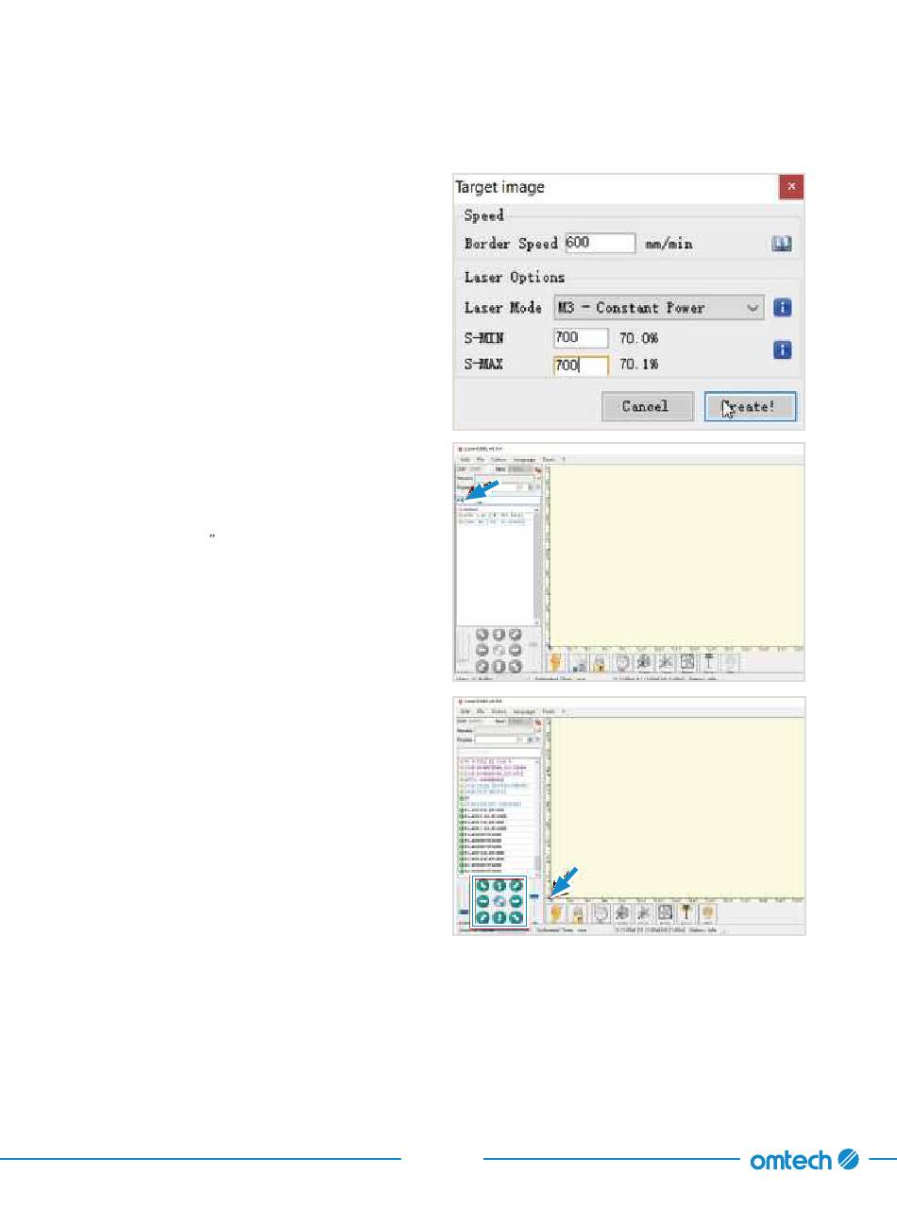Image resolution: width=897 pixels, height=1226 pixels.
Task: Click the square frame icon in middle window toolbar
Action: [x=687, y=662]
